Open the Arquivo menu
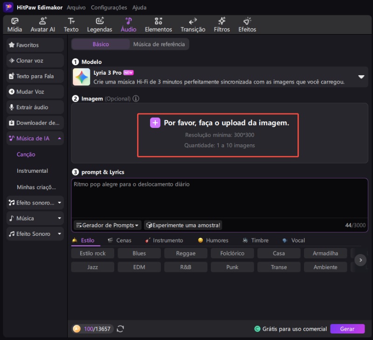This screenshot has height=340, width=373. pyautogui.click(x=76, y=7)
